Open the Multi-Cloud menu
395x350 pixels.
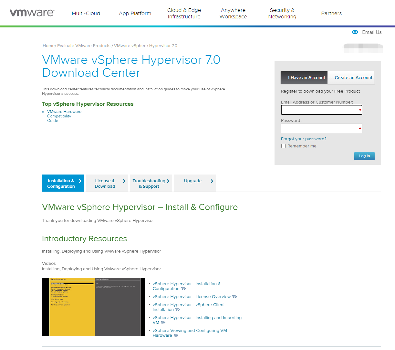(86, 14)
